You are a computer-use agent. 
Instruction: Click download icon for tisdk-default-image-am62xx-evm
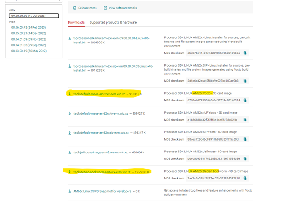(x=70, y=94)
